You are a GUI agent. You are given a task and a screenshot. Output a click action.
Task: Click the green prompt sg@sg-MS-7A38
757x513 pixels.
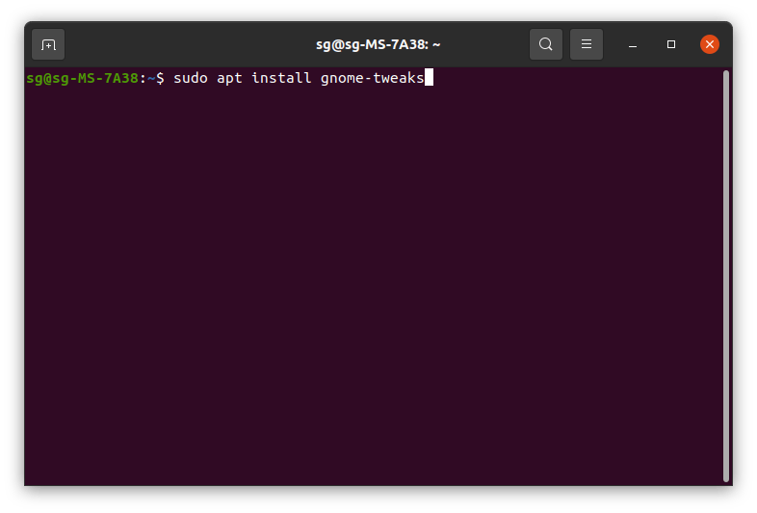tap(83, 78)
